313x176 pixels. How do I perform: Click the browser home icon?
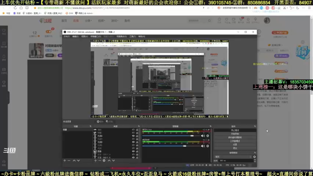[21, 8]
